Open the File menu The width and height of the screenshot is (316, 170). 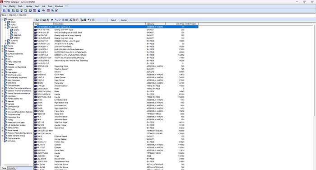point(5,6)
